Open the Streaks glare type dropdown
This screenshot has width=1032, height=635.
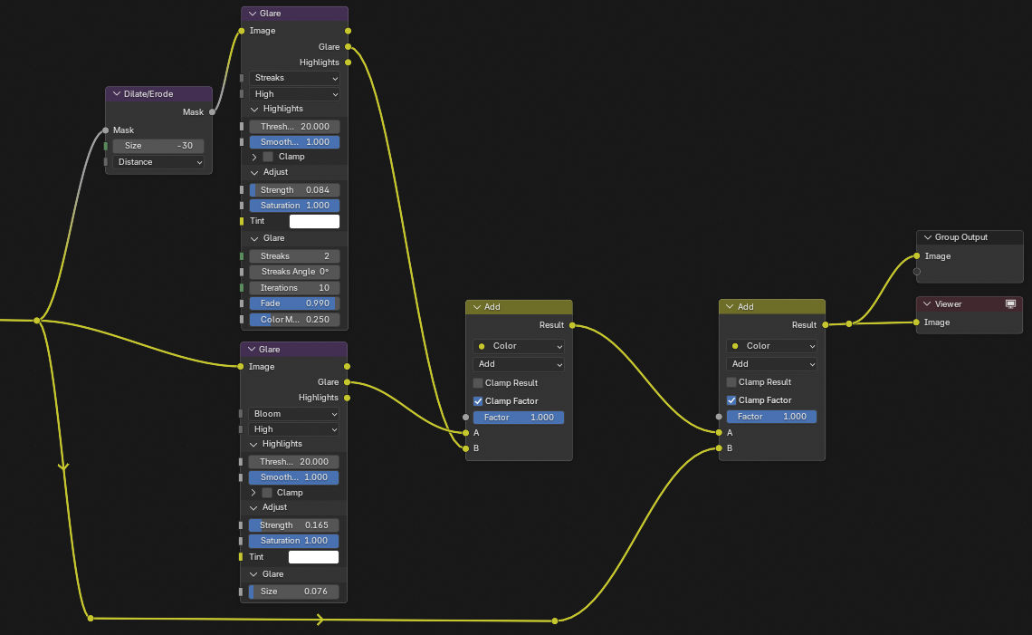[294, 78]
